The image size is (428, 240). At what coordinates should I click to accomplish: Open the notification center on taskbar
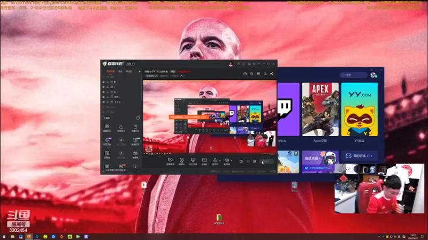[423, 237]
